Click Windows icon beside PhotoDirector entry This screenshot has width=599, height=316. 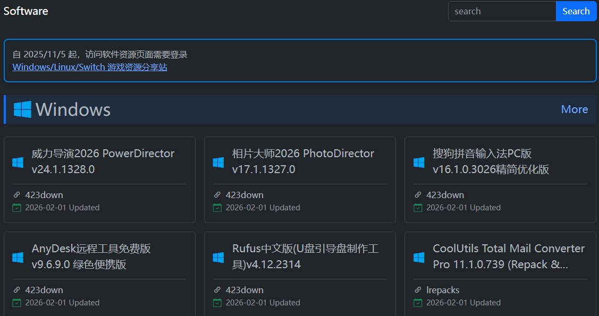[218, 162]
